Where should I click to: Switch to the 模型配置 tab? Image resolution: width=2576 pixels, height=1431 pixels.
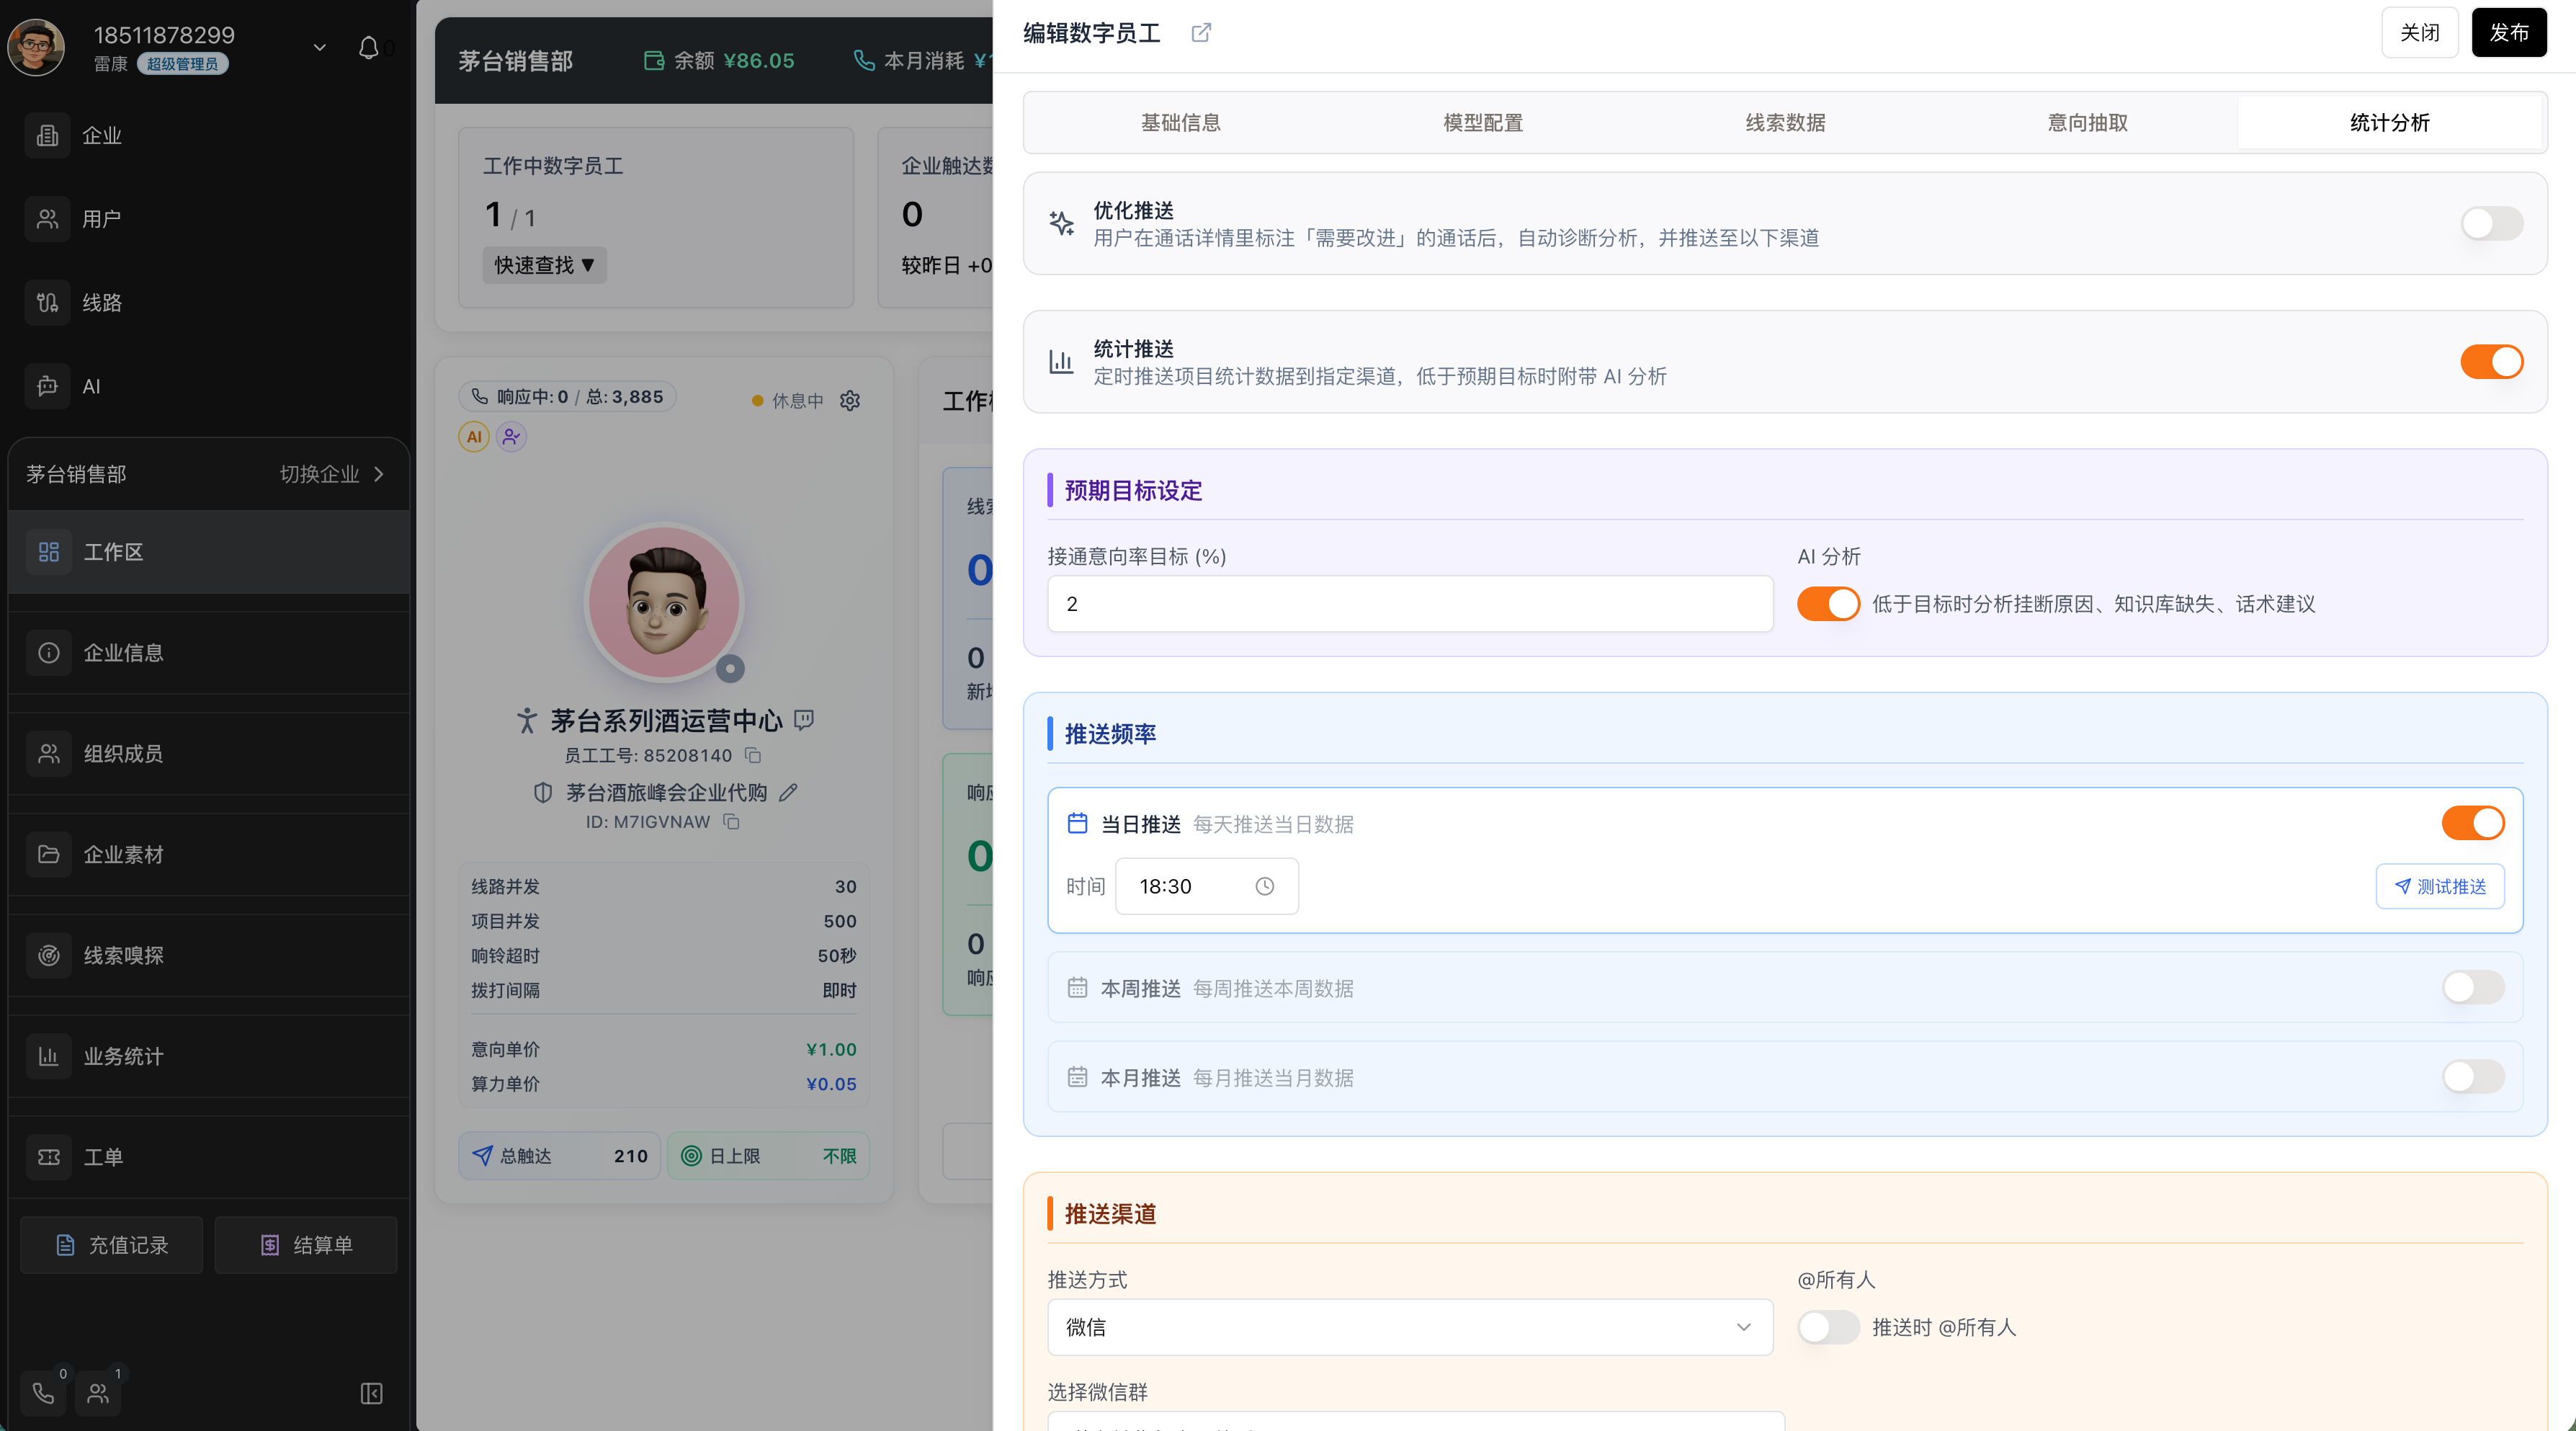tap(1483, 123)
